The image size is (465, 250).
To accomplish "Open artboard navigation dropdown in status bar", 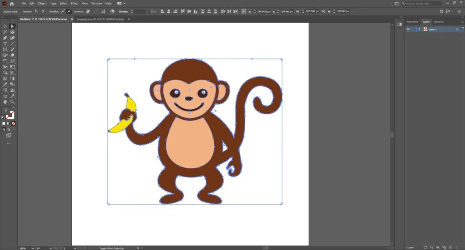I will 75,248.
